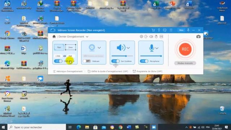The width and height of the screenshot is (231, 130).
Task: Open Définir la durée d'enregistrement (OFF)
Action: [108, 71]
